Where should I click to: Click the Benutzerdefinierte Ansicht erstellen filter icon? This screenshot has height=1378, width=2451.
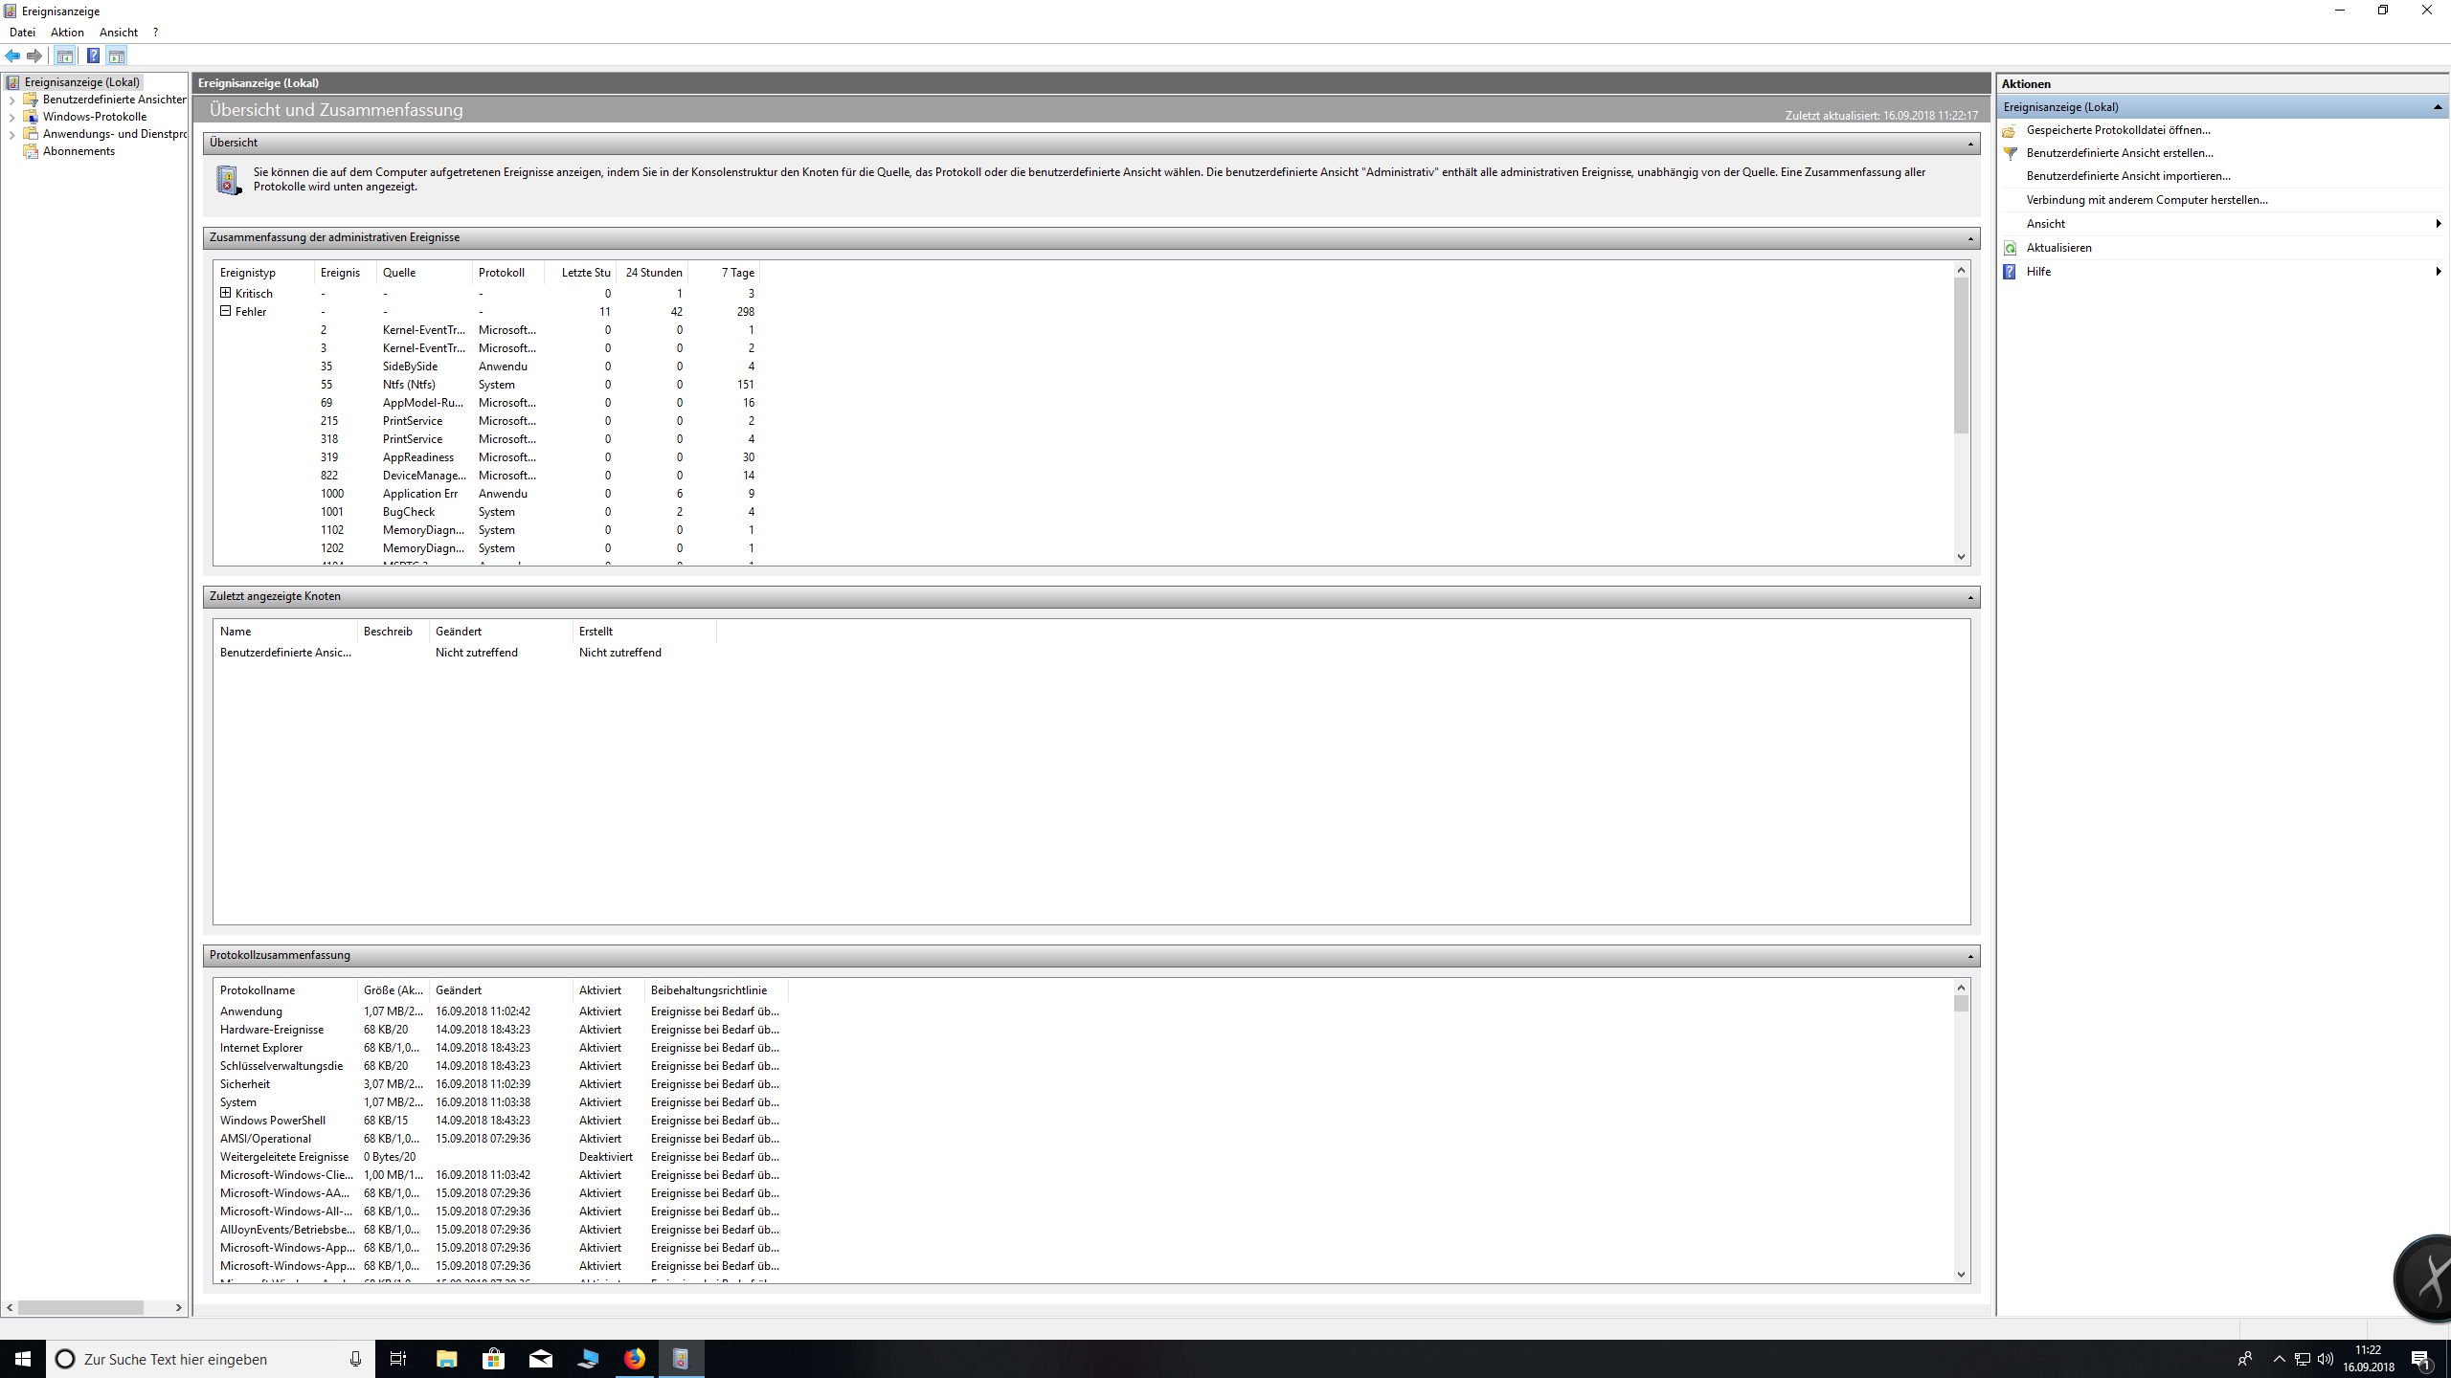2010,153
